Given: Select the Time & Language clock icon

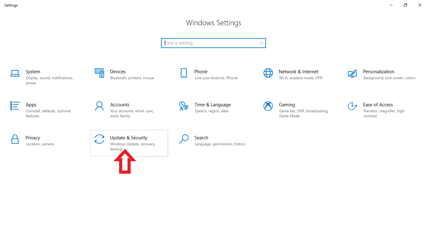Looking at the screenshot, I should click(184, 106).
